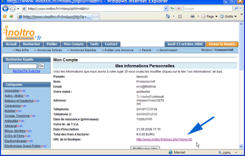Open a new blank tab

tap(96, 17)
